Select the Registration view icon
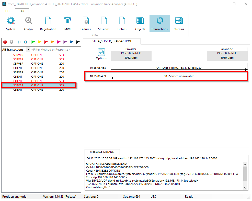This screenshot has width=252, height=201. 48,23
